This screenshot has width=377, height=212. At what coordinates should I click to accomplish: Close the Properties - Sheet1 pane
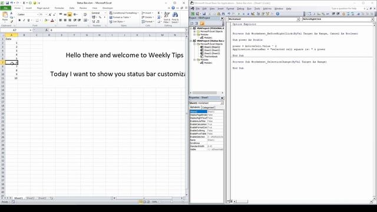coord(222,98)
